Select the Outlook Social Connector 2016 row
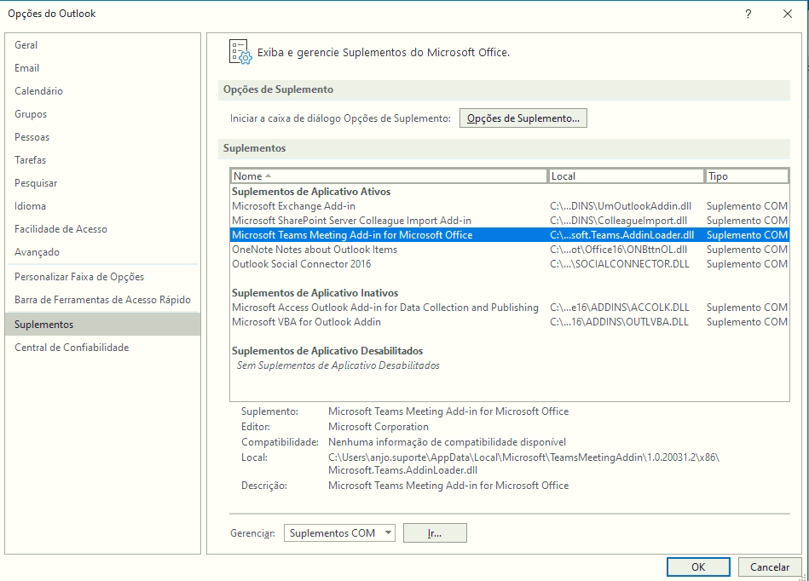Screen dimensions: 809x581 (509, 264)
